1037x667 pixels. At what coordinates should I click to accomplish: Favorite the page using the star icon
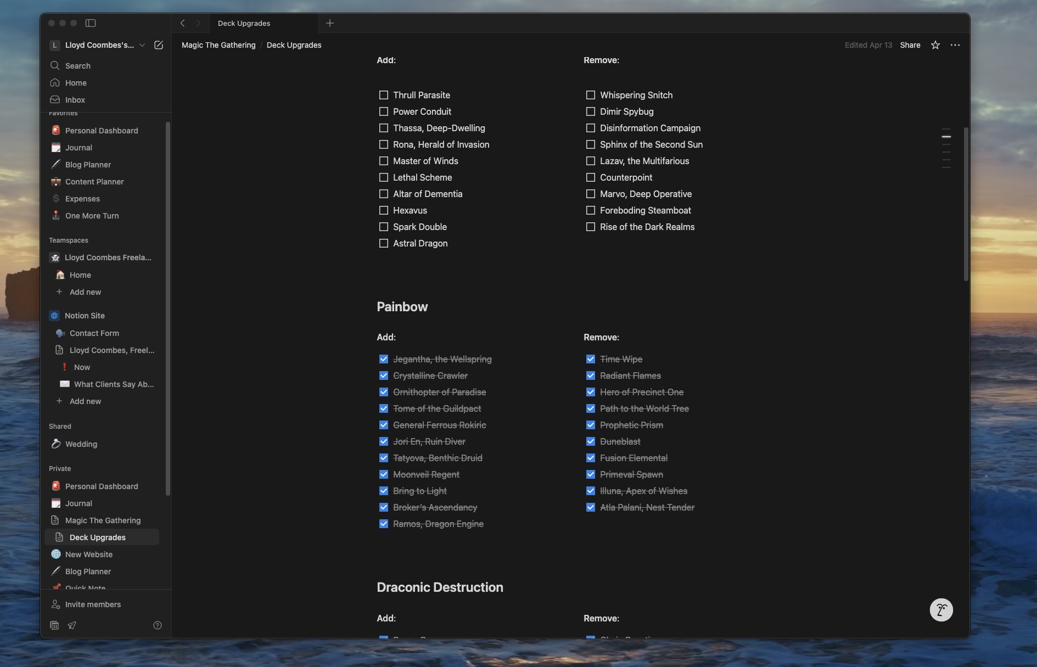[x=934, y=45]
